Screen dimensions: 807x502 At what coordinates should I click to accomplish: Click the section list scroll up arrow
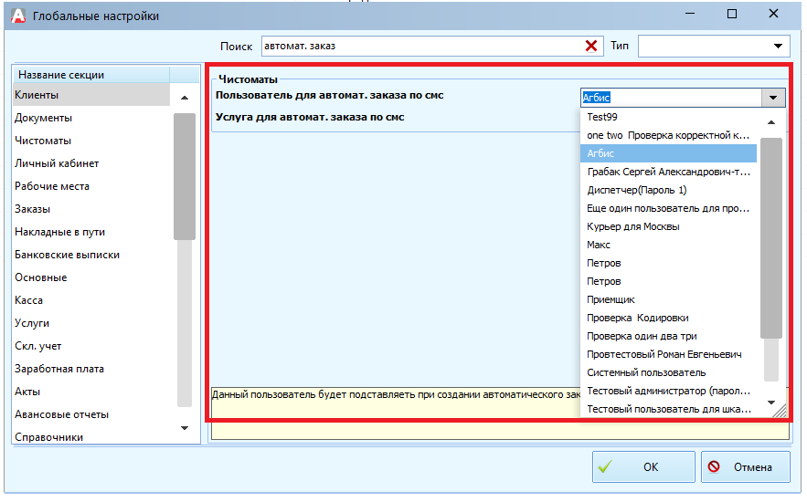[x=185, y=97]
